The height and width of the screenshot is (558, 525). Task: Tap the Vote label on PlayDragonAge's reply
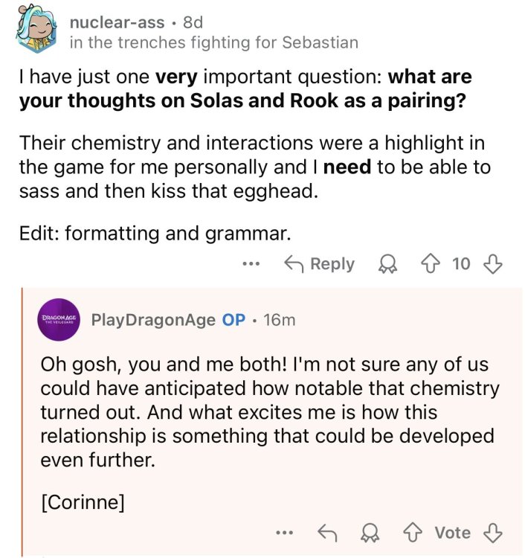pyautogui.click(x=452, y=533)
